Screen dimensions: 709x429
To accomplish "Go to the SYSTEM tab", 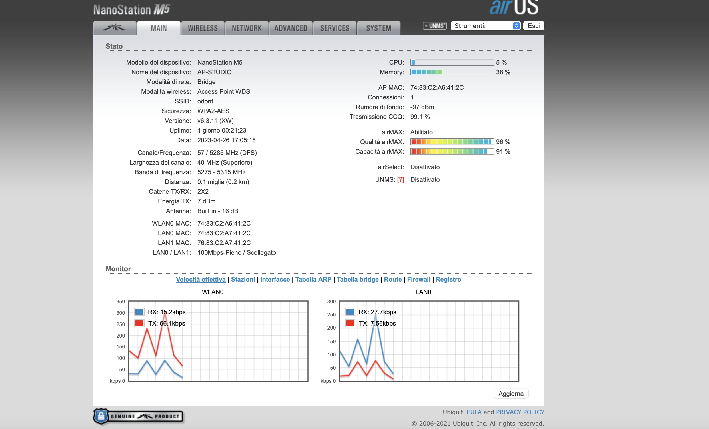I will 379,28.
